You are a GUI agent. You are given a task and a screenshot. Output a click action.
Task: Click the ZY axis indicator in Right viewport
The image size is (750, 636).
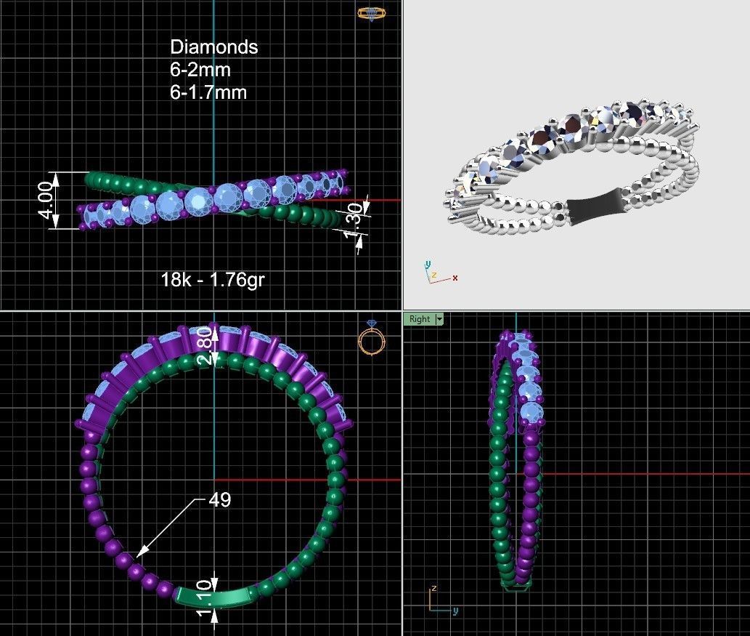(444, 600)
